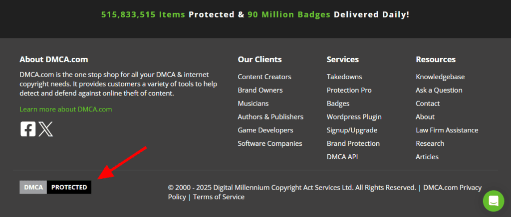Open the DMCA API link
Screen dimensions: 511x217
342,157
